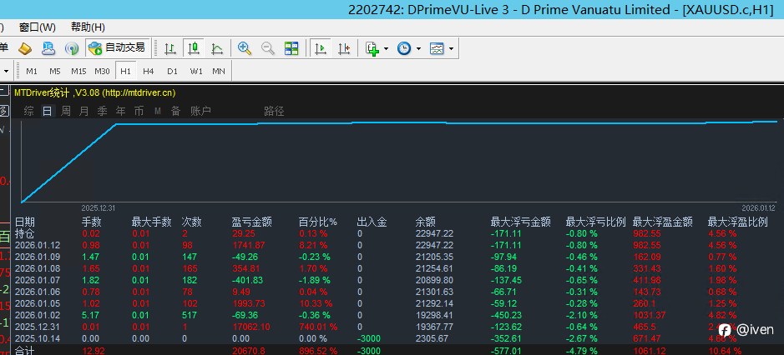This screenshot has height=355, width=784.
Task: Switch to the M tab
Action: coord(158,112)
